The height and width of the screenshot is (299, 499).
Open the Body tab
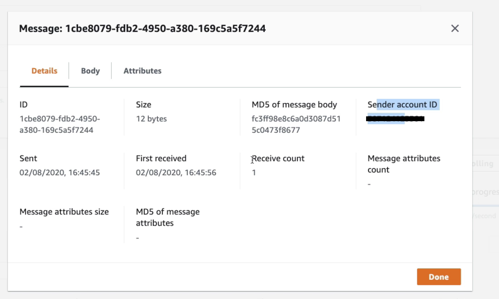[x=90, y=71]
